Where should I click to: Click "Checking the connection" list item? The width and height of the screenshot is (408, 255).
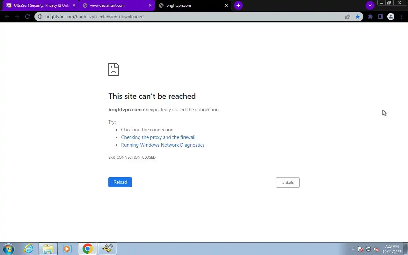pyautogui.click(x=147, y=130)
